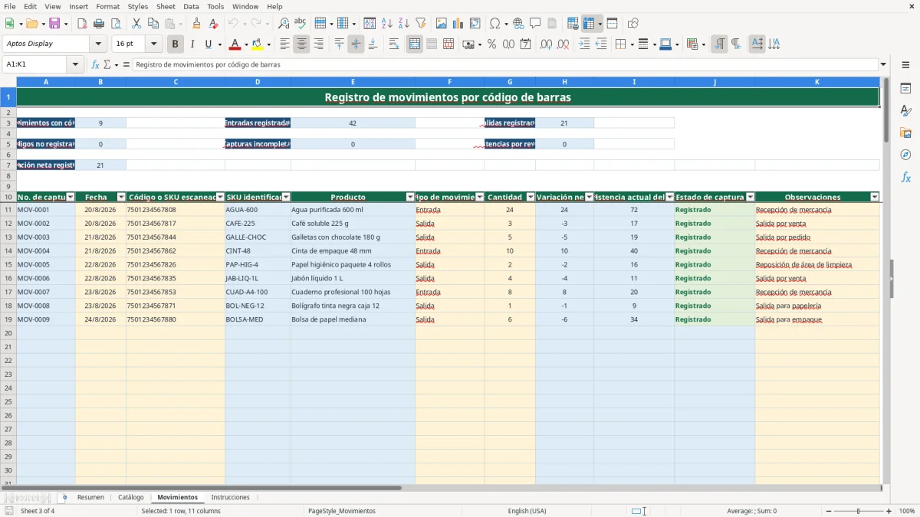Switch to the Instrucciones sheet tab

231,497
